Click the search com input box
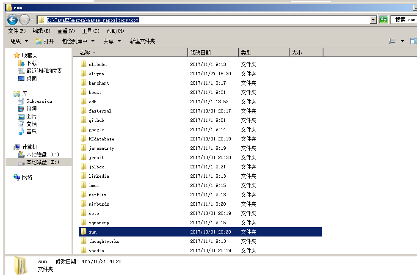The height and width of the screenshot is (275, 417). [x=404, y=19]
